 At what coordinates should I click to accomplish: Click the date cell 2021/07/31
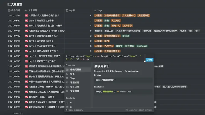pyautogui.click(x=14, y=31)
